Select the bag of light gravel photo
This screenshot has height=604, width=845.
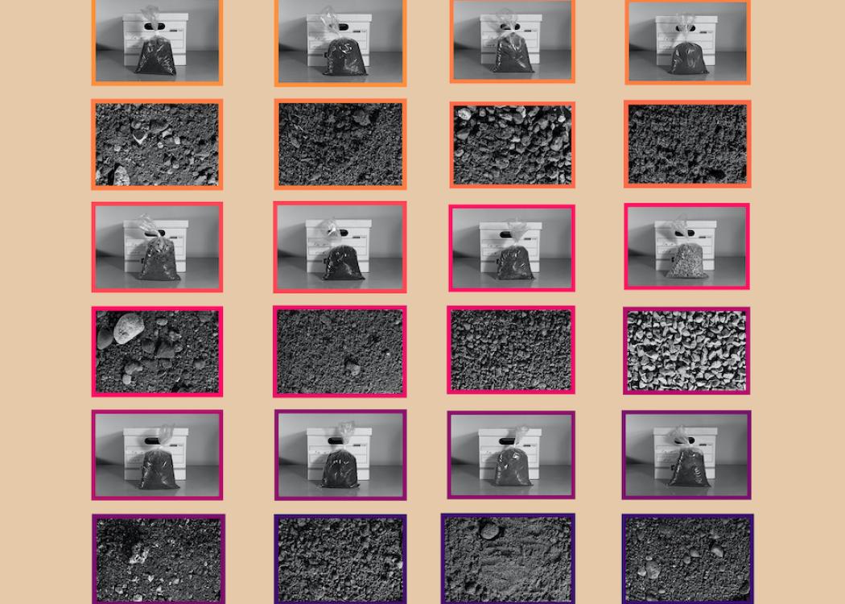coord(687,246)
